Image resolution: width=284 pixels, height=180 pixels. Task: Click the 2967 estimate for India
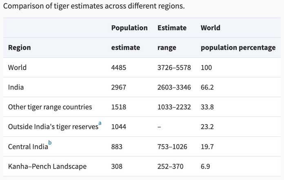[119, 87]
